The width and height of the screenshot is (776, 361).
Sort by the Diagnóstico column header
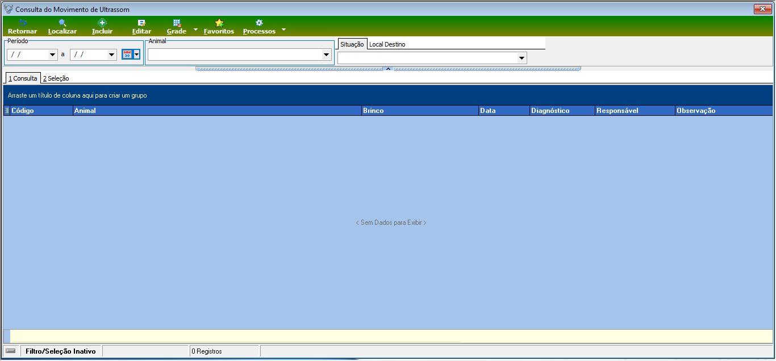point(562,111)
